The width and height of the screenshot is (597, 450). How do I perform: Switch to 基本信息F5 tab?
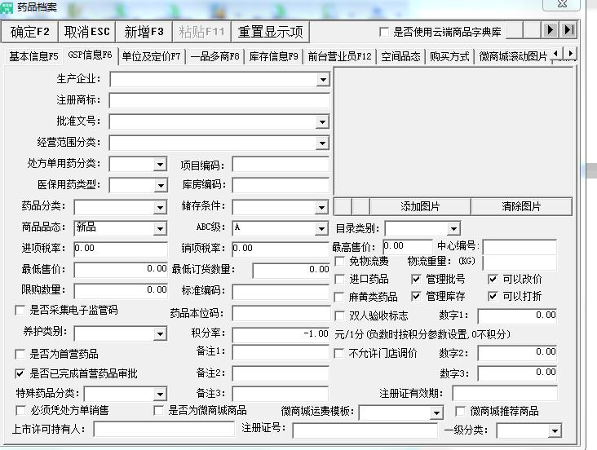[33, 56]
